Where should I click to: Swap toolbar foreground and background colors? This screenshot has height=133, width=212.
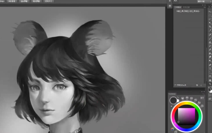coord(211,87)
